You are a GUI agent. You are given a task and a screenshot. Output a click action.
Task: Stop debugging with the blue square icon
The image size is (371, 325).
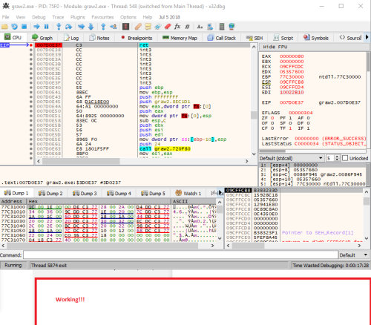tap(24, 27)
